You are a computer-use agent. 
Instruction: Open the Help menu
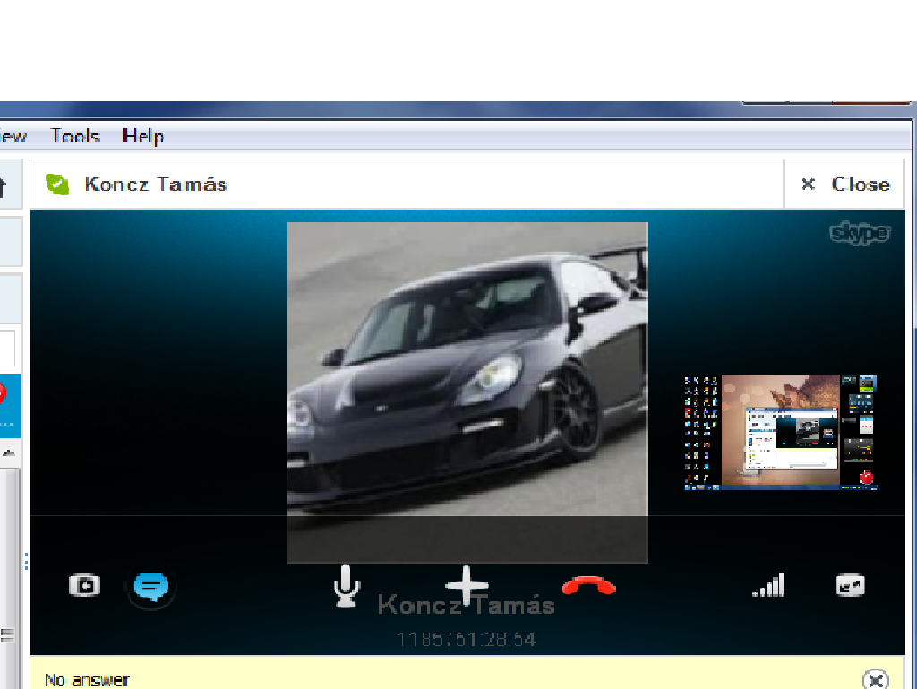click(x=143, y=136)
